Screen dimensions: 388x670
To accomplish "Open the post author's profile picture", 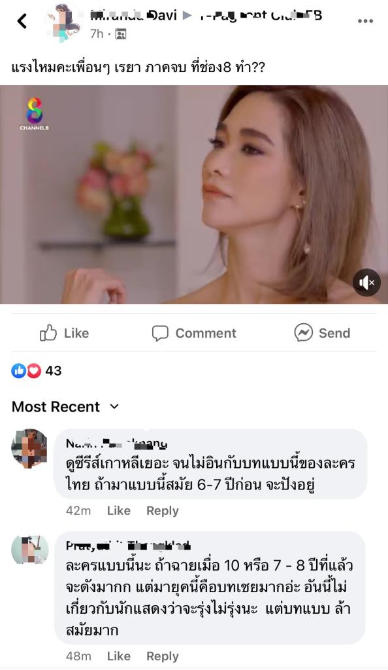I will [63, 22].
